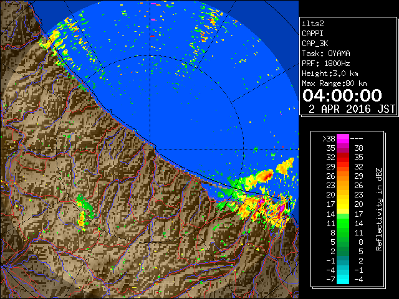Click the radar center where crosshair lines meet
399x299 pixels.
point(150,149)
